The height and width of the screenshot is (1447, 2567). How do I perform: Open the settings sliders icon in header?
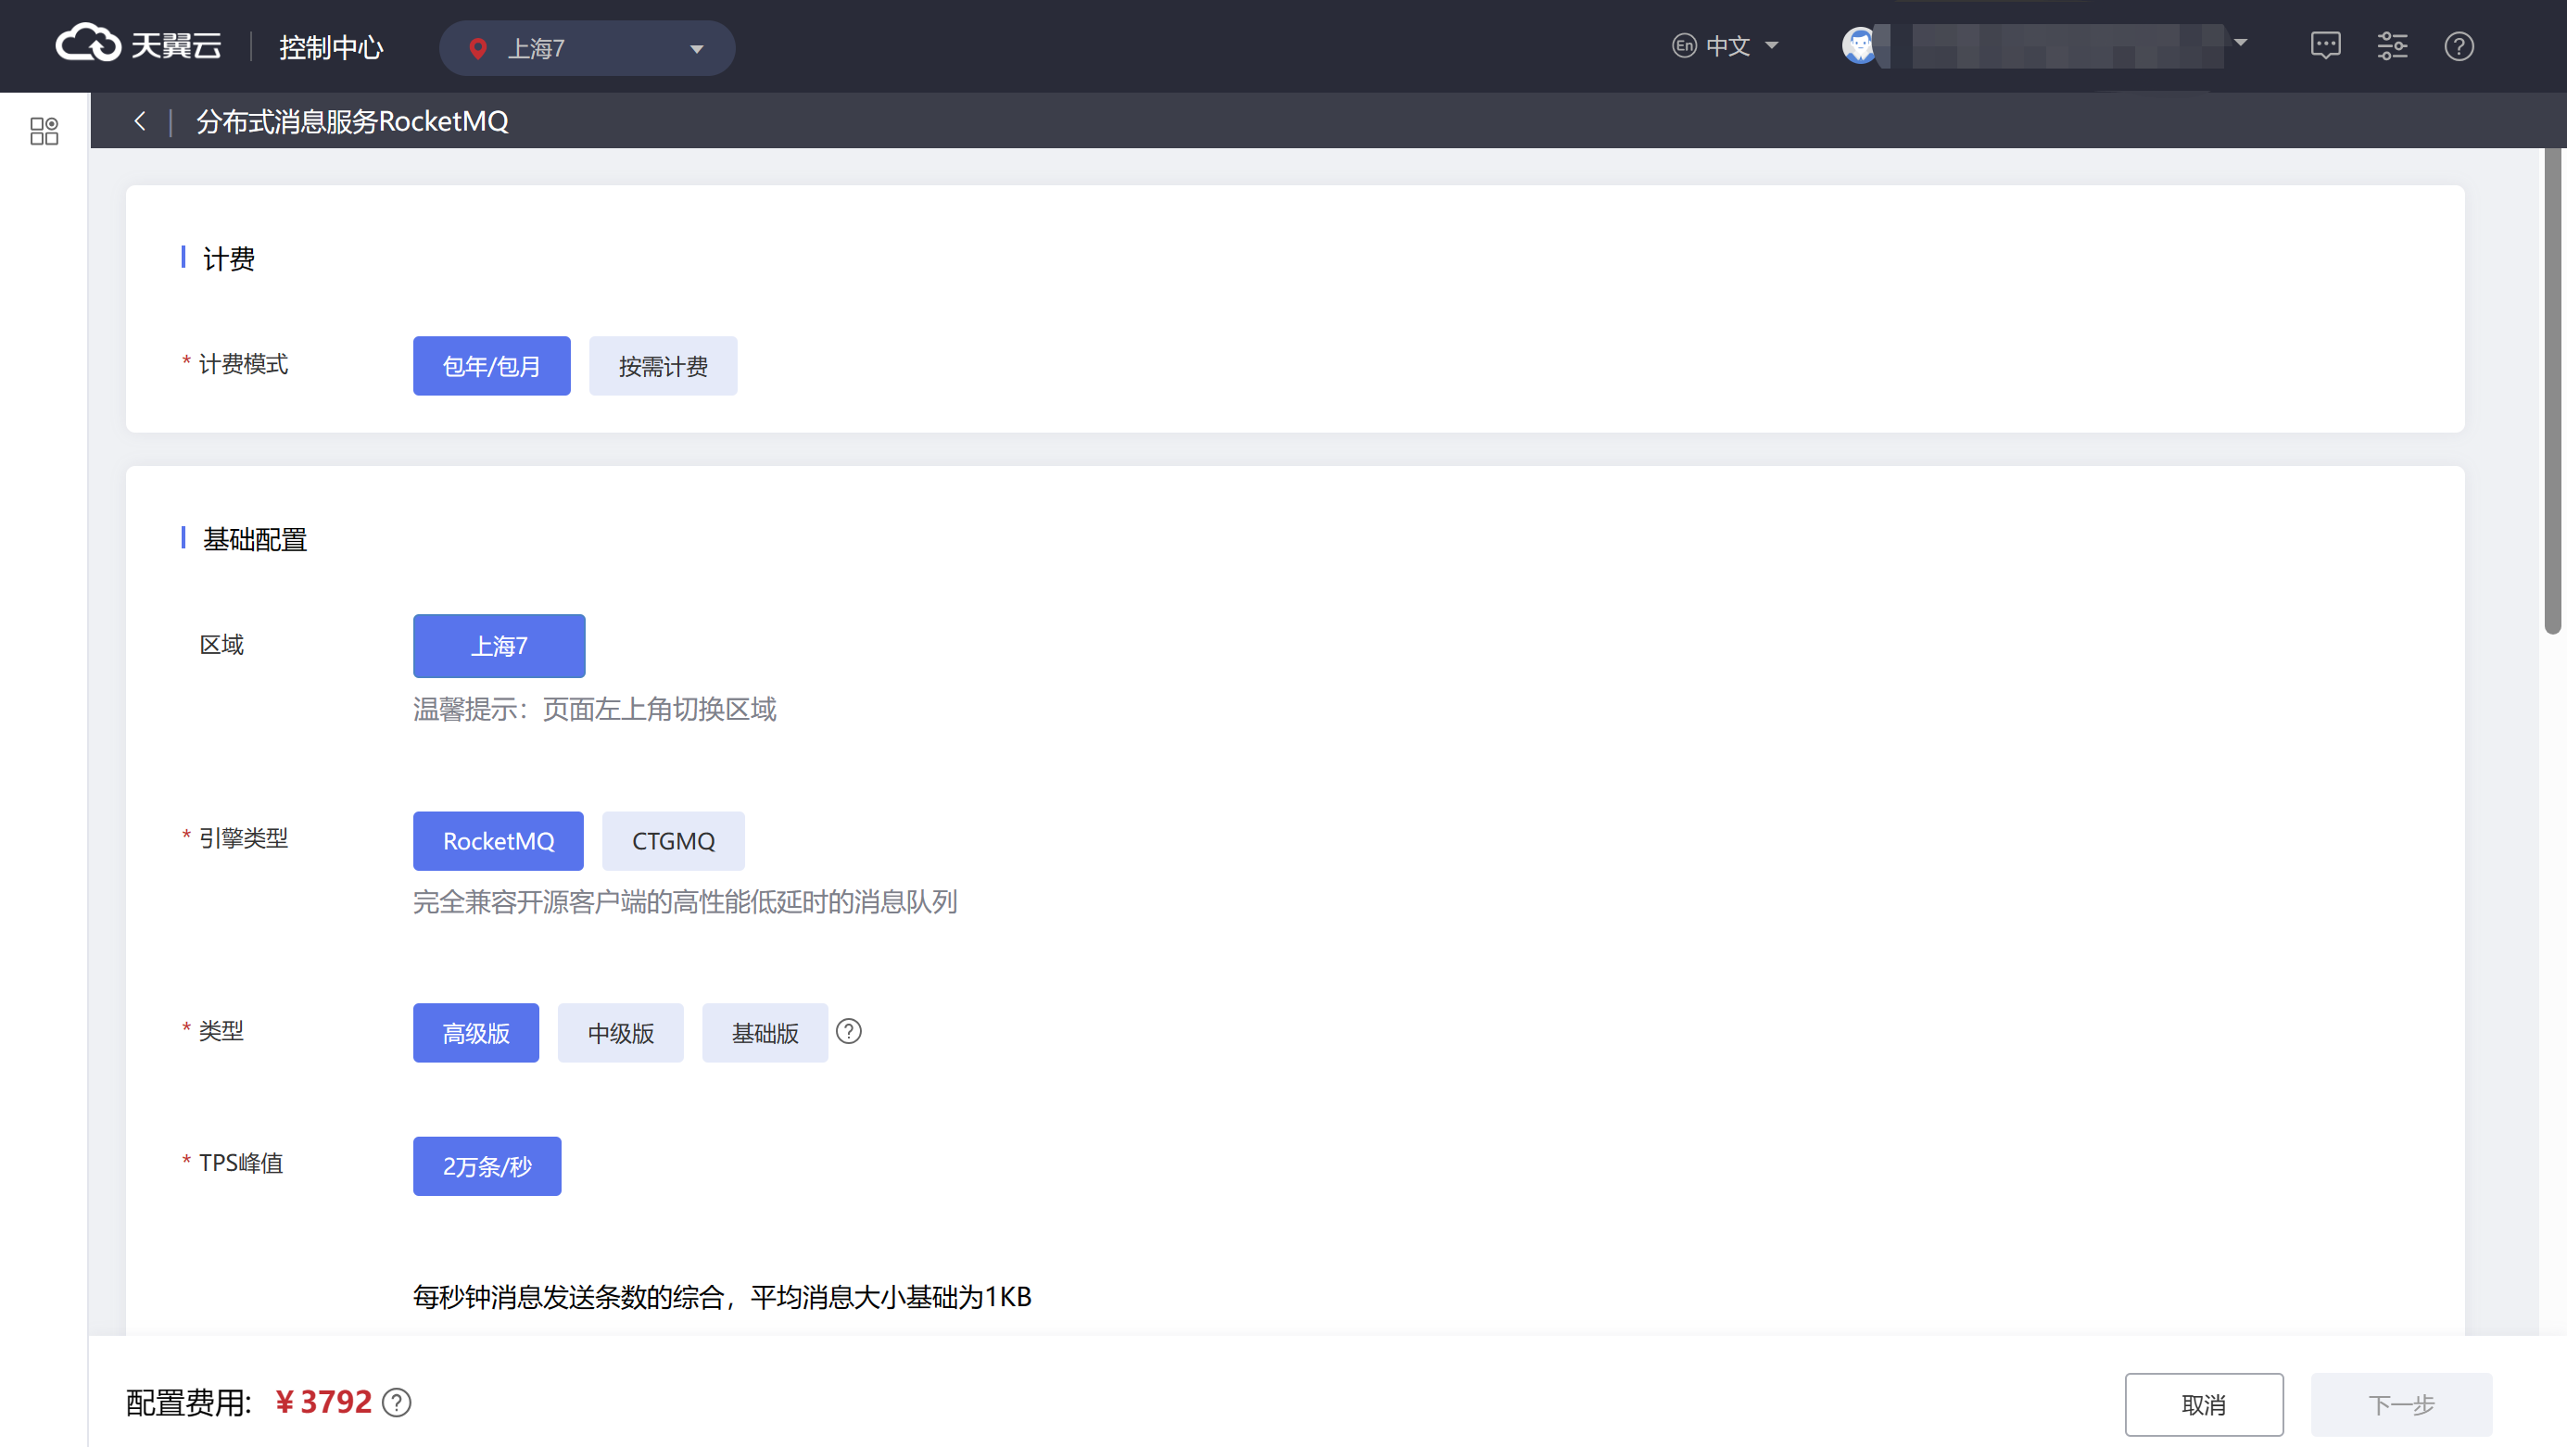tap(2392, 45)
